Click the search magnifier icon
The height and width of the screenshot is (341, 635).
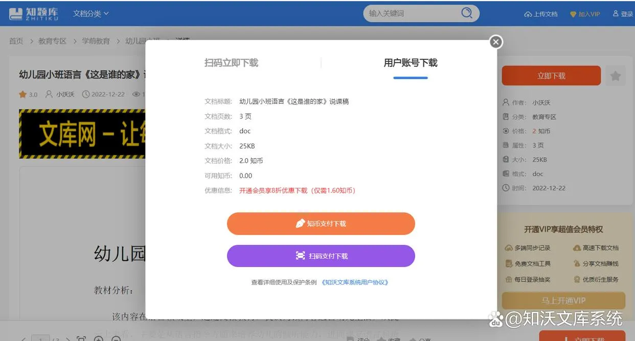coord(466,13)
